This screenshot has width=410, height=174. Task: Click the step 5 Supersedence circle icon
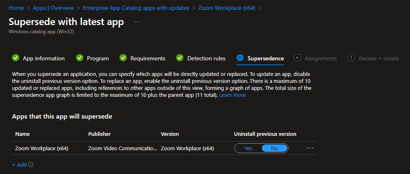(x=240, y=58)
